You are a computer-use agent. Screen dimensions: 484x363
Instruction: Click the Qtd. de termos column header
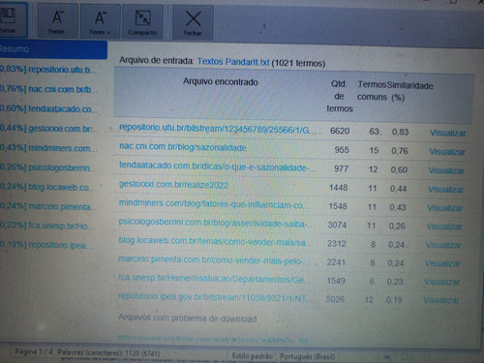pos(339,96)
